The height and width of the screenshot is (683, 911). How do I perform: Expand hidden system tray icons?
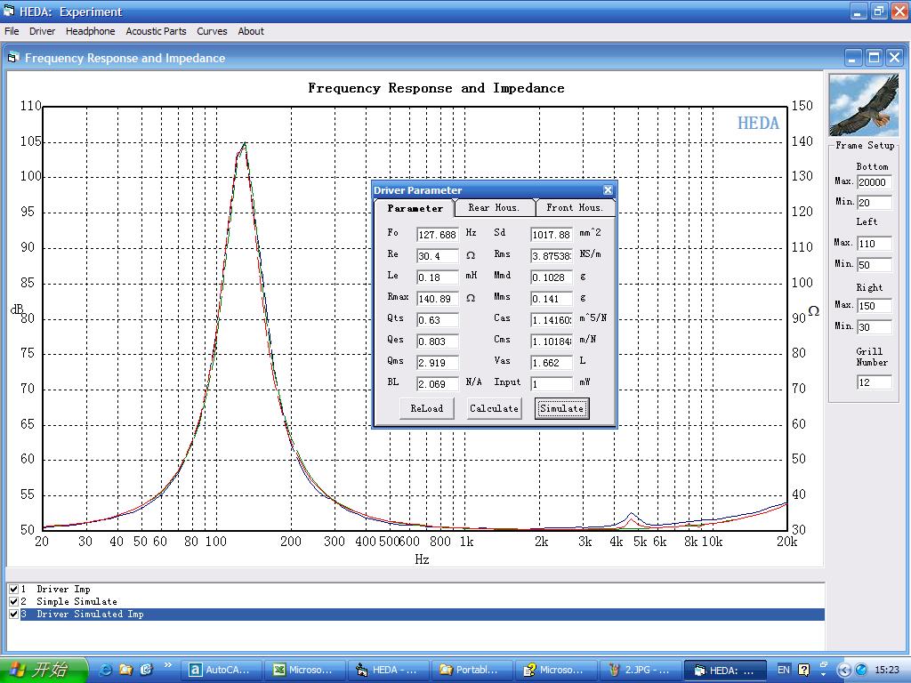click(825, 670)
